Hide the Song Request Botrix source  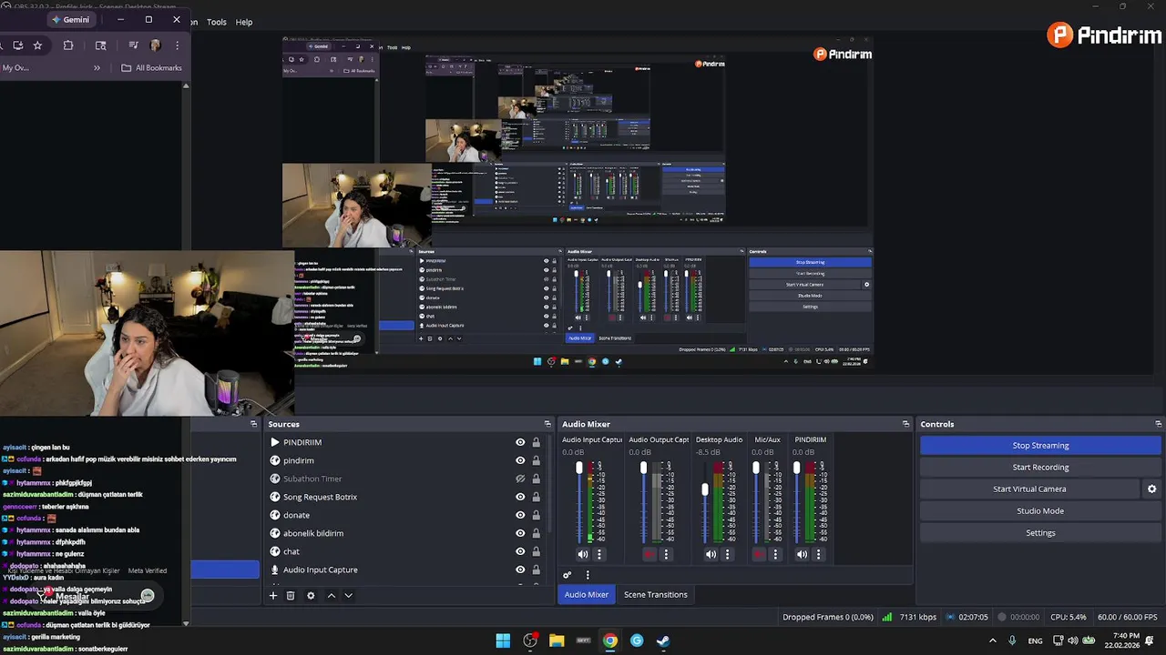[520, 497]
